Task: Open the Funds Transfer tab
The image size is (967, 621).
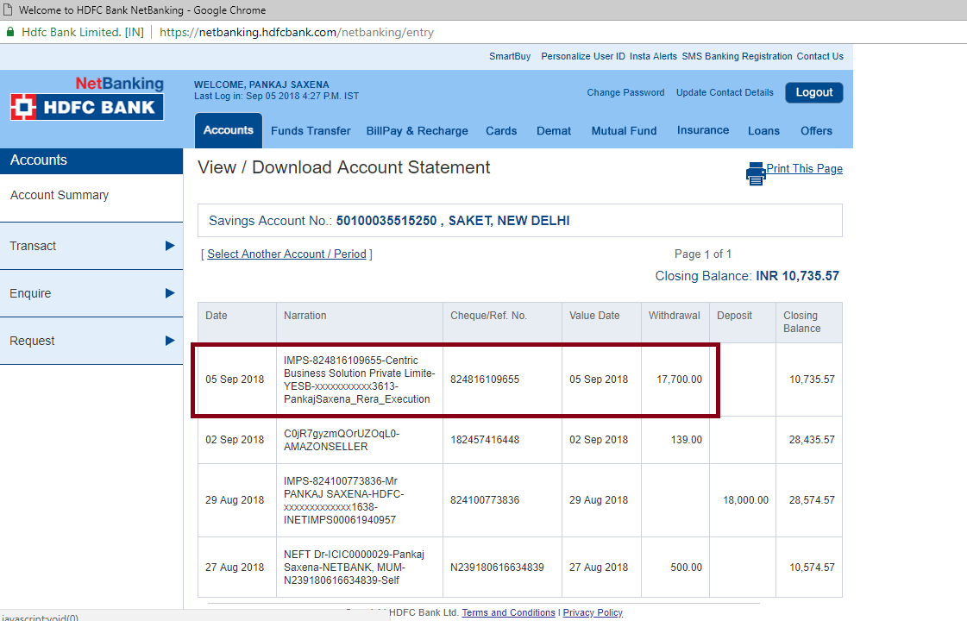Action: (x=311, y=131)
